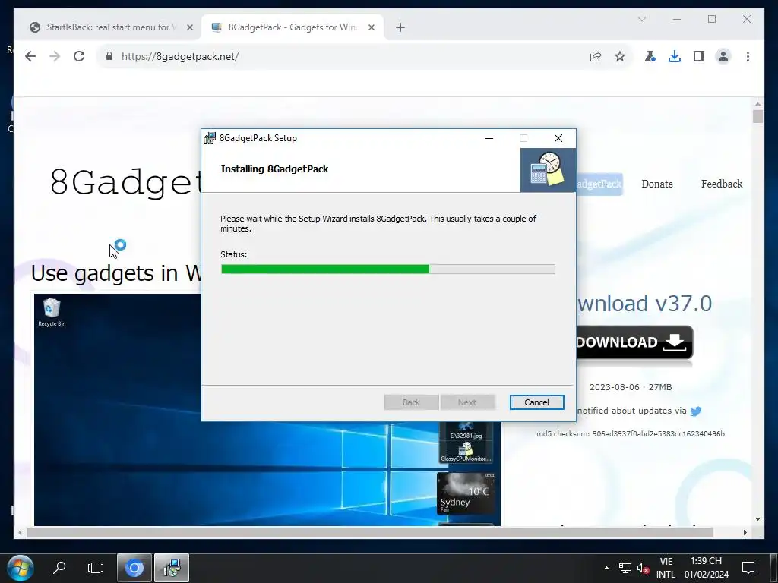Click the black DOWNLOAD button
778x583 pixels.
click(634, 342)
